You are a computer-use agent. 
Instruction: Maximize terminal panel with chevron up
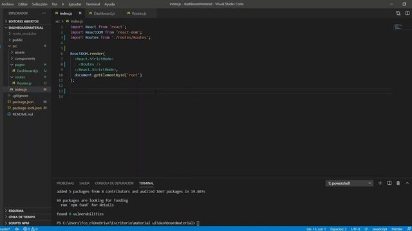click(x=407, y=183)
